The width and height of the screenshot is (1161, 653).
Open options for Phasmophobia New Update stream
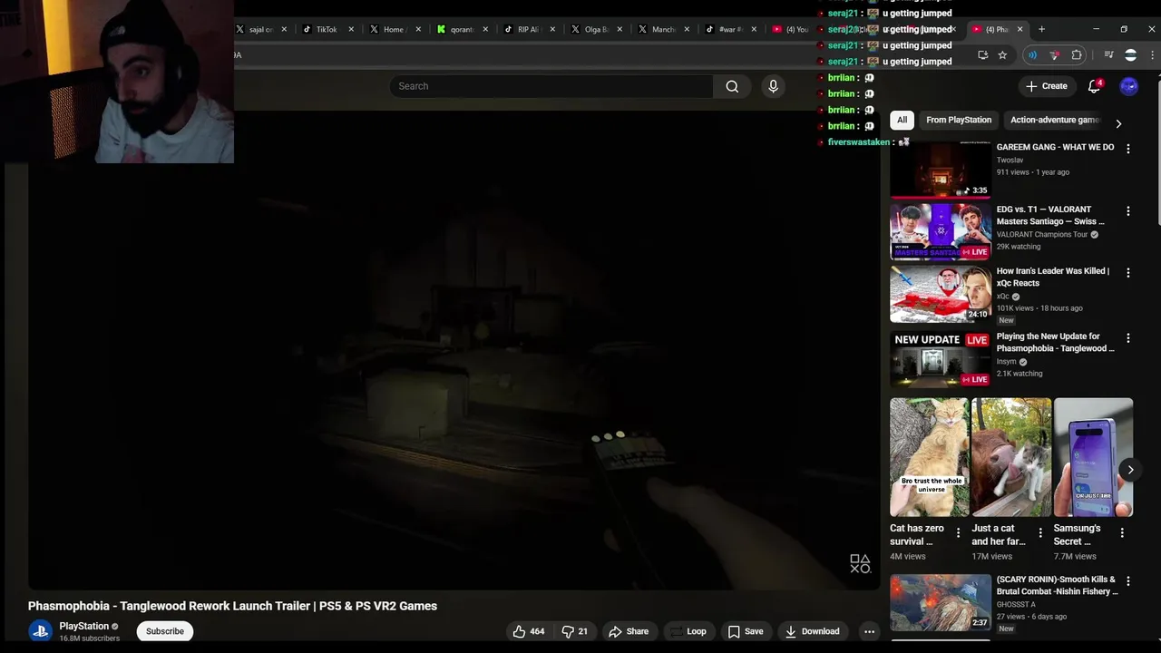pos(1128,337)
